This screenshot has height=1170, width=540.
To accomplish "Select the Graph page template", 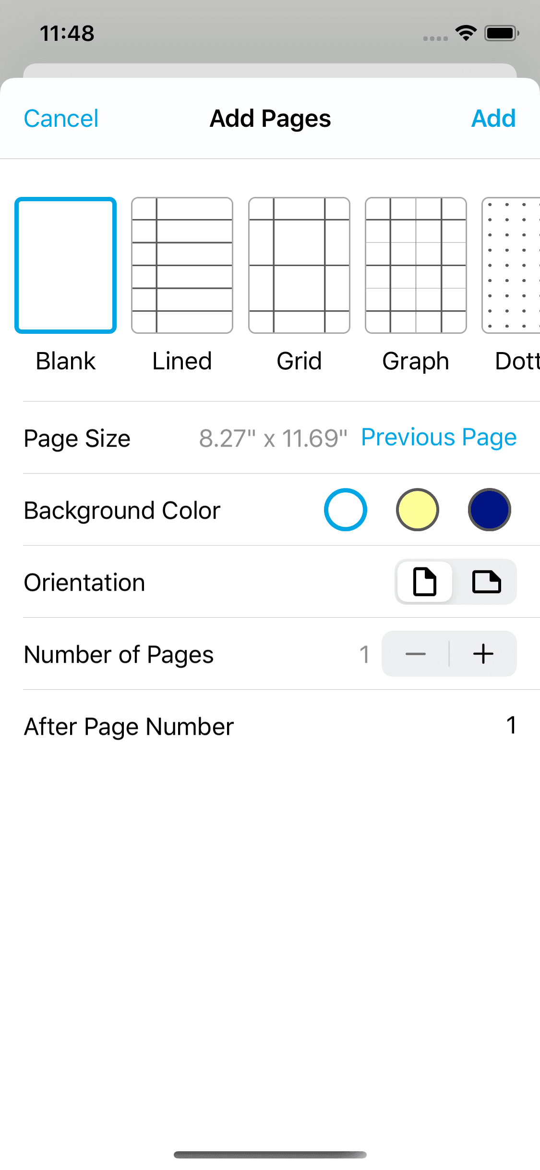I will point(416,265).
